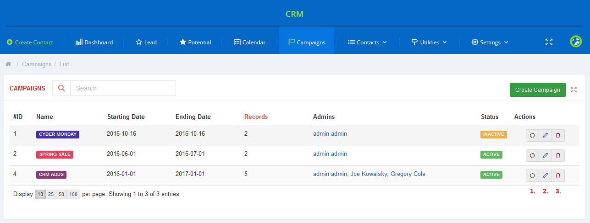Click ending date 2017-01-01
The image size is (590, 223).
tap(190, 174)
